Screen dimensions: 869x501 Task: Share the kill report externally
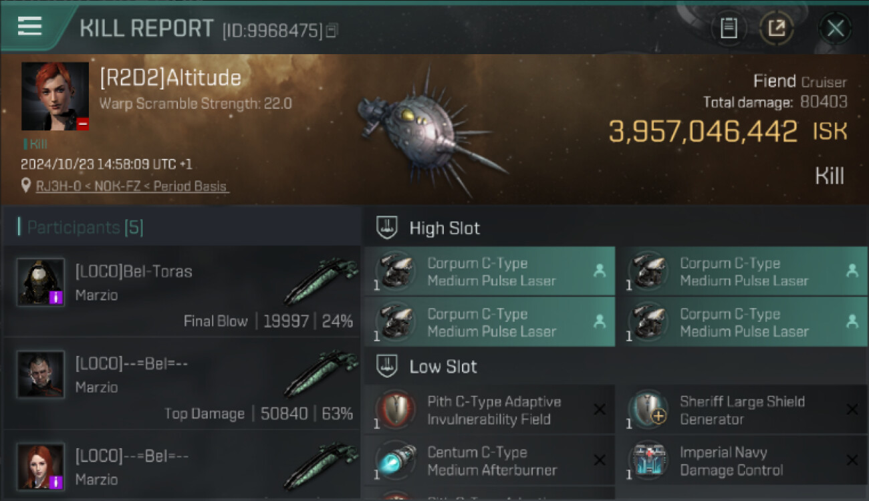[x=776, y=28]
